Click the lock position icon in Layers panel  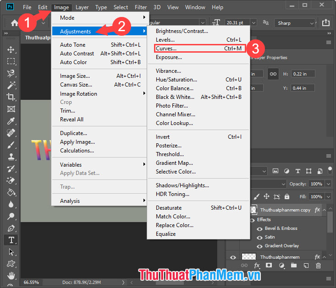[266, 196]
